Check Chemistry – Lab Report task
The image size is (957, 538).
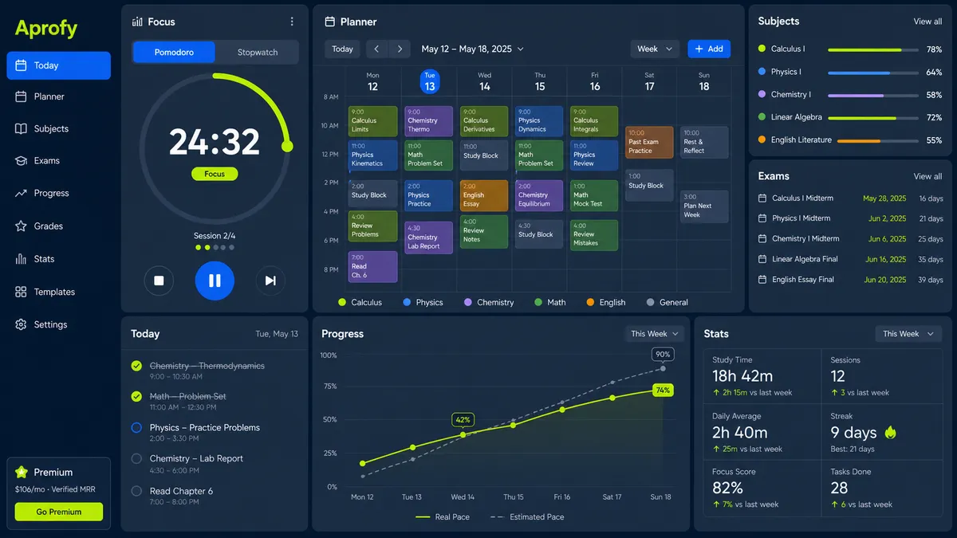point(136,458)
